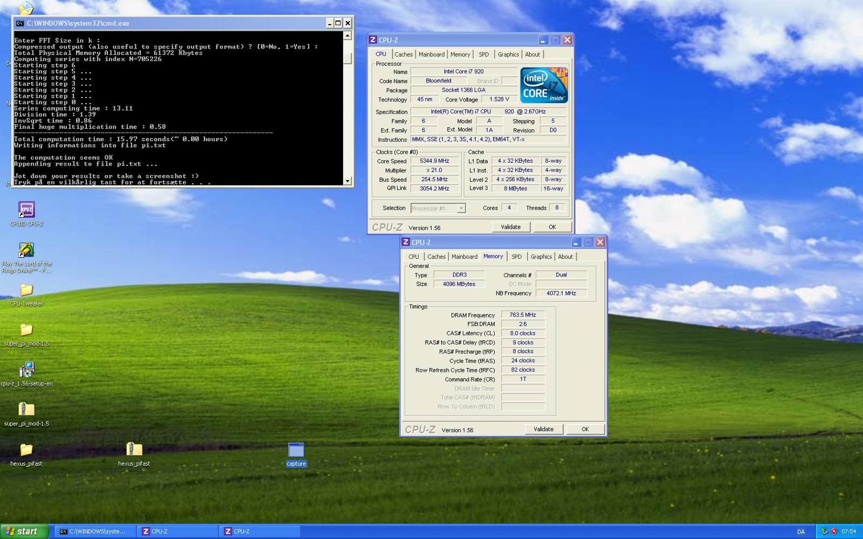
Task: Open the Caches tab in upper CPU-Z window
Action: 403,54
